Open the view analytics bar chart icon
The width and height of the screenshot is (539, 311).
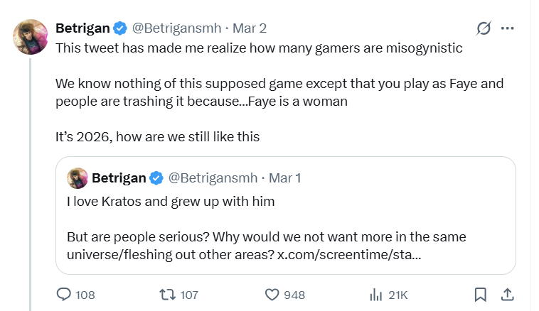tap(375, 294)
